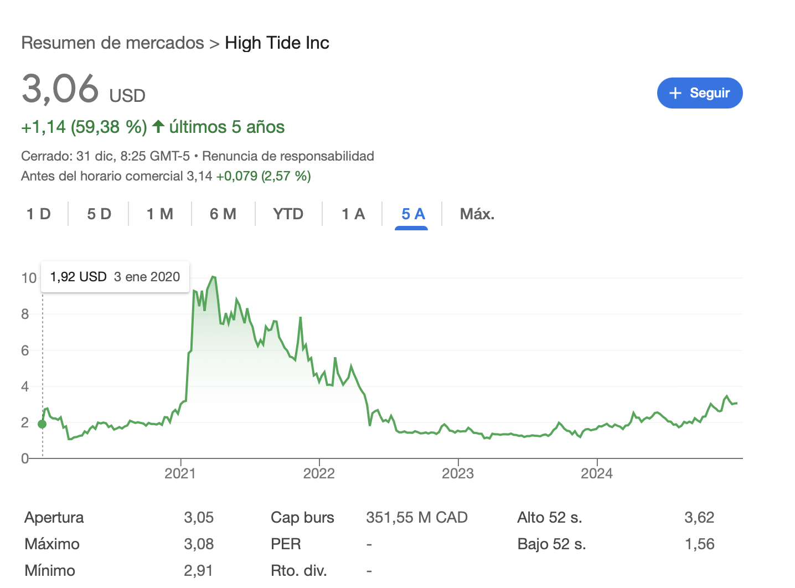Select the 5 D time range tab
The height and width of the screenshot is (588, 795).
(x=99, y=214)
